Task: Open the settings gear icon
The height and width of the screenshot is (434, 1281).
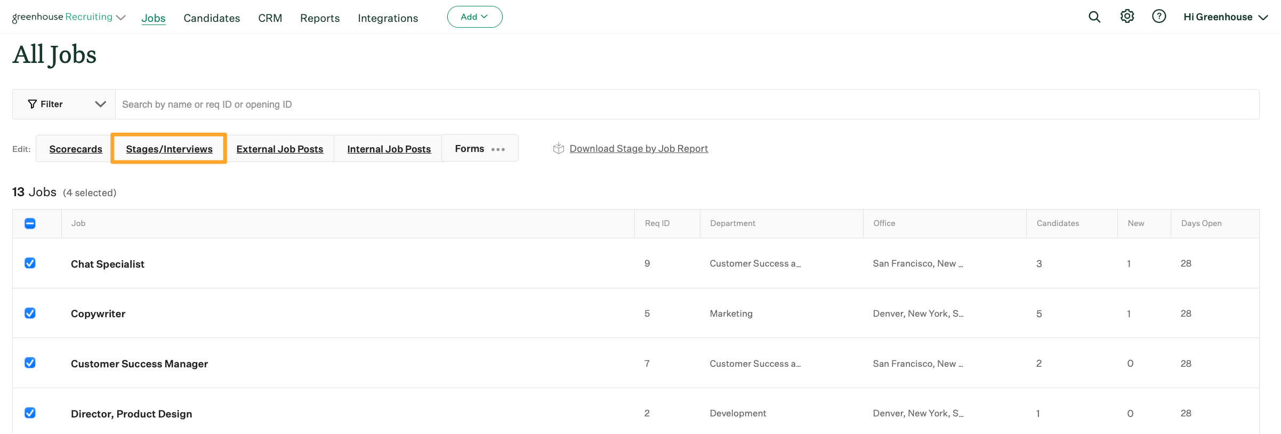Action: (1127, 17)
